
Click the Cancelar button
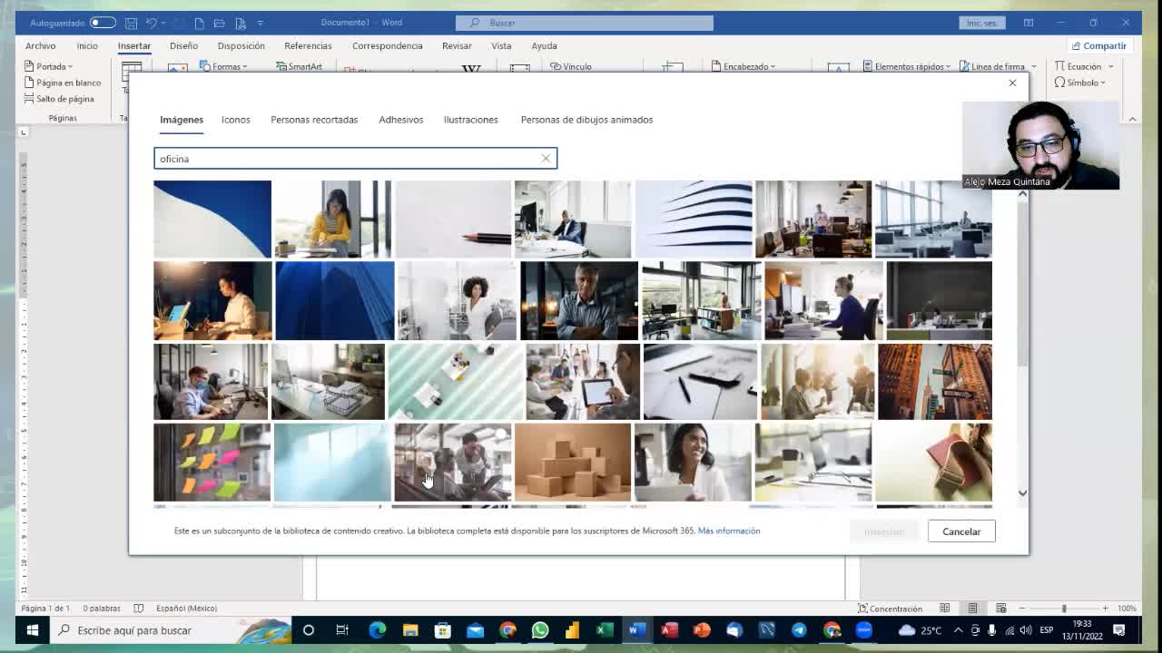pyautogui.click(x=961, y=531)
